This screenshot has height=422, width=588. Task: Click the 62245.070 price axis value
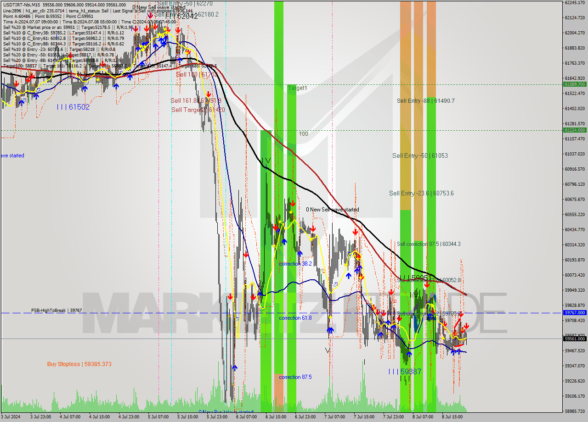coord(575,2)
